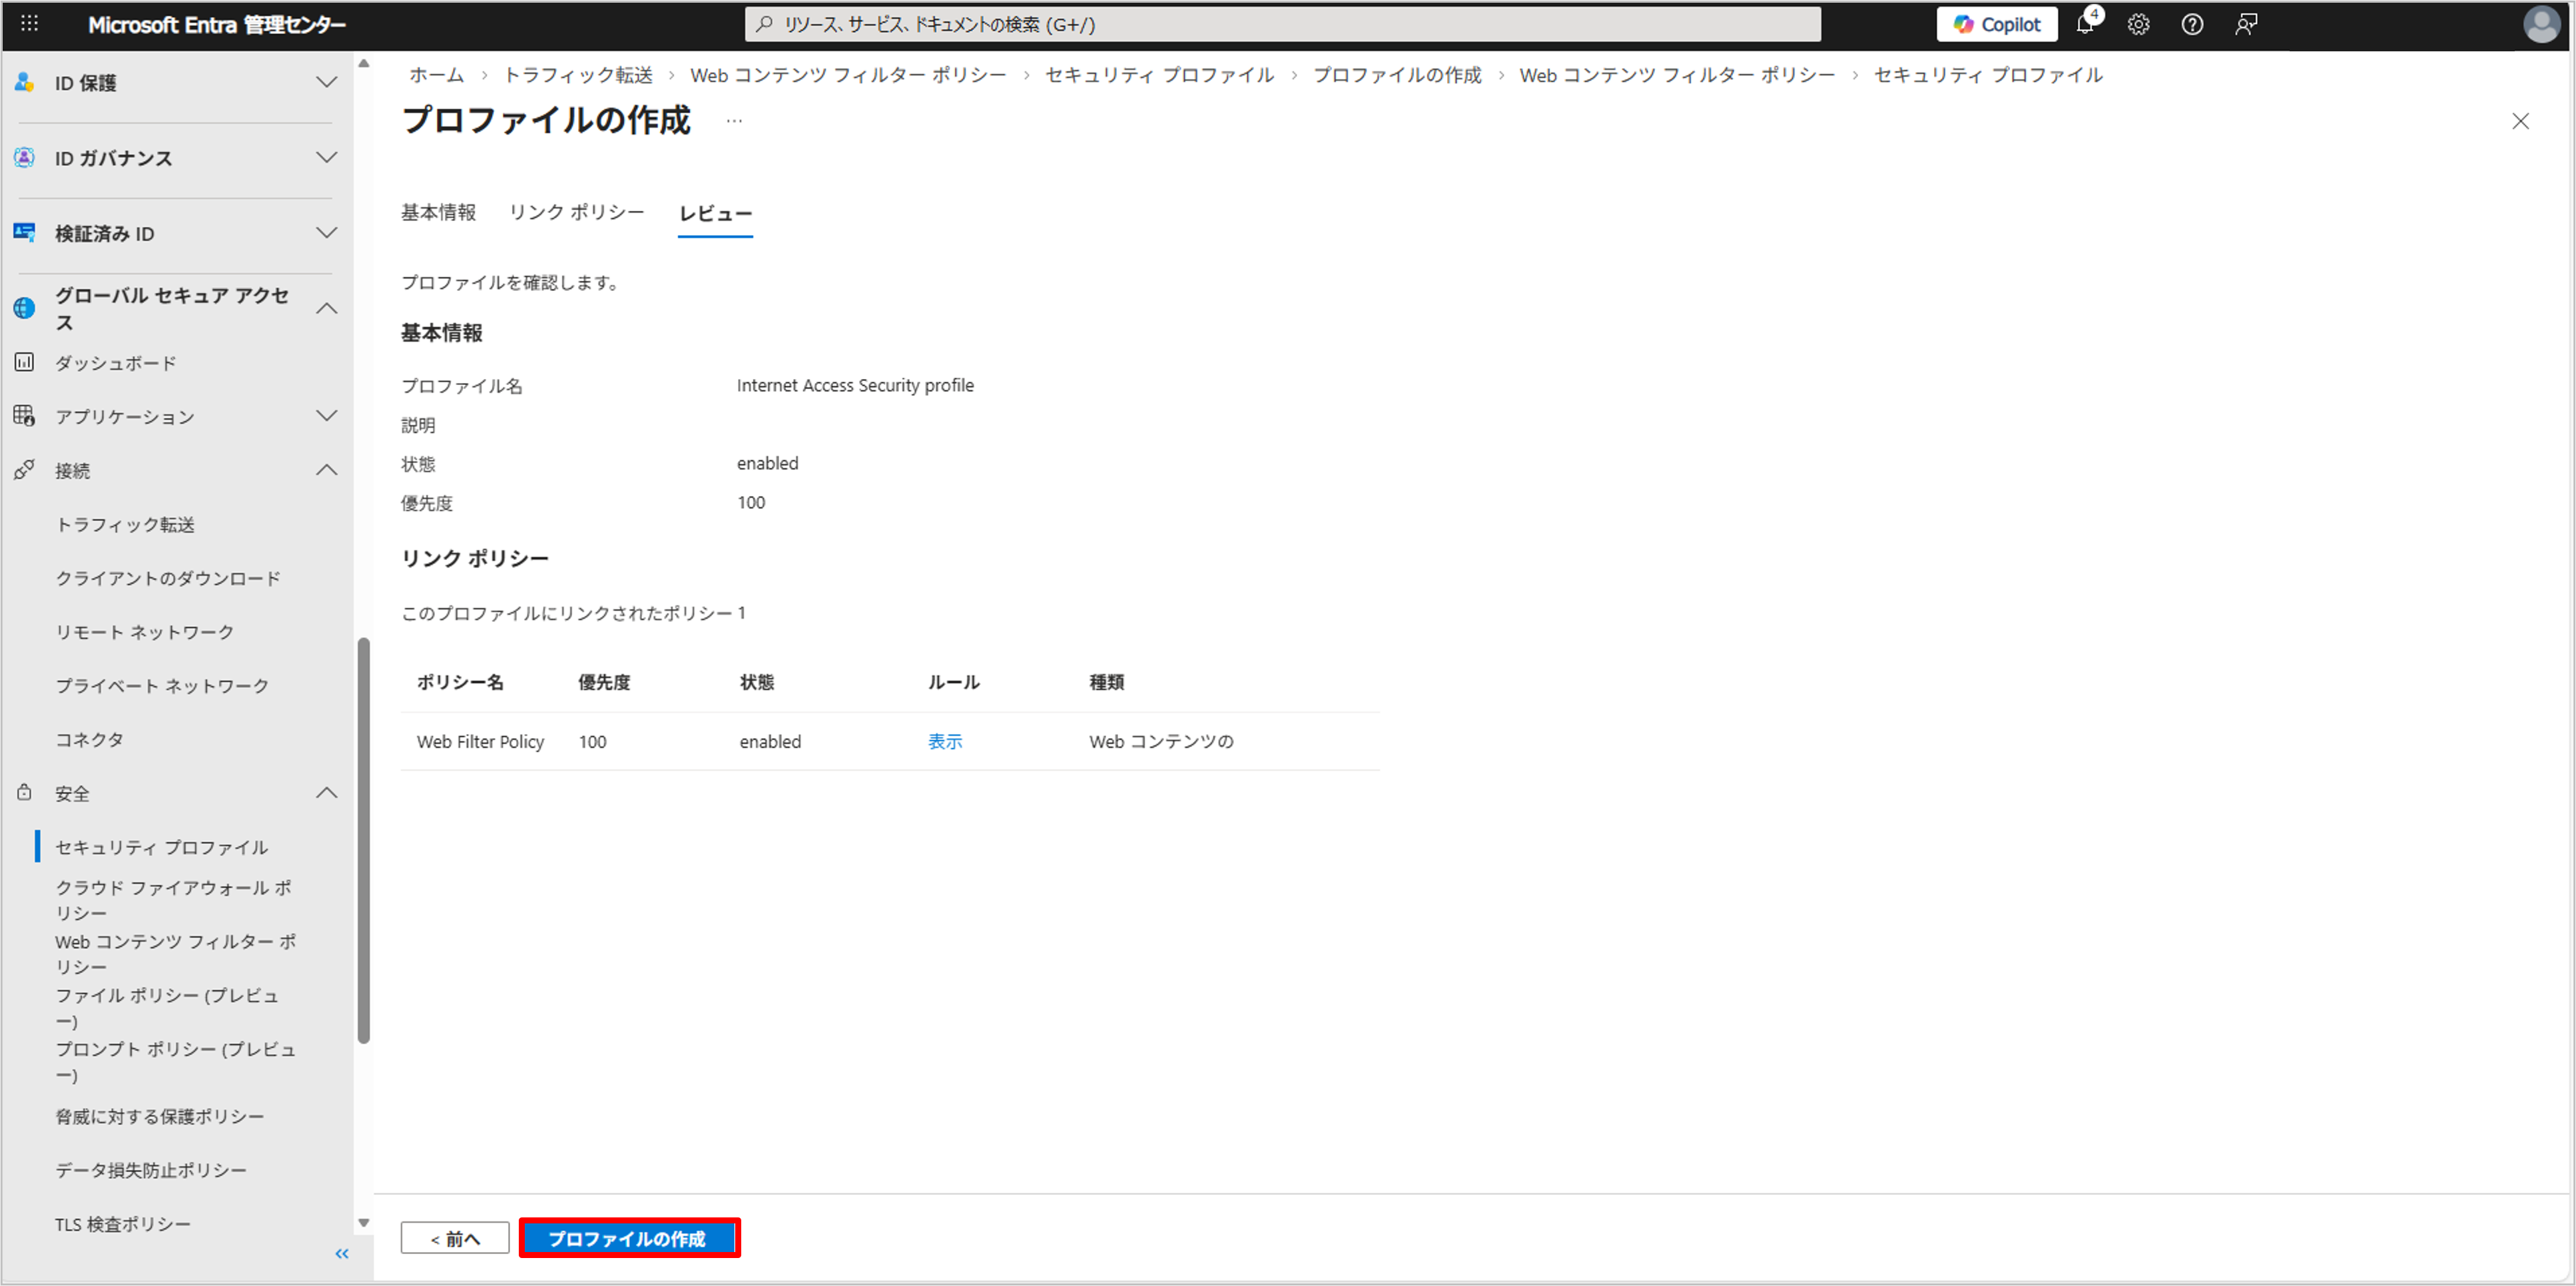Switch to the 基本情報 tab
The width and height of the screenshot is (2576, 1286).
pyautogui.click(x=438, y=212)
